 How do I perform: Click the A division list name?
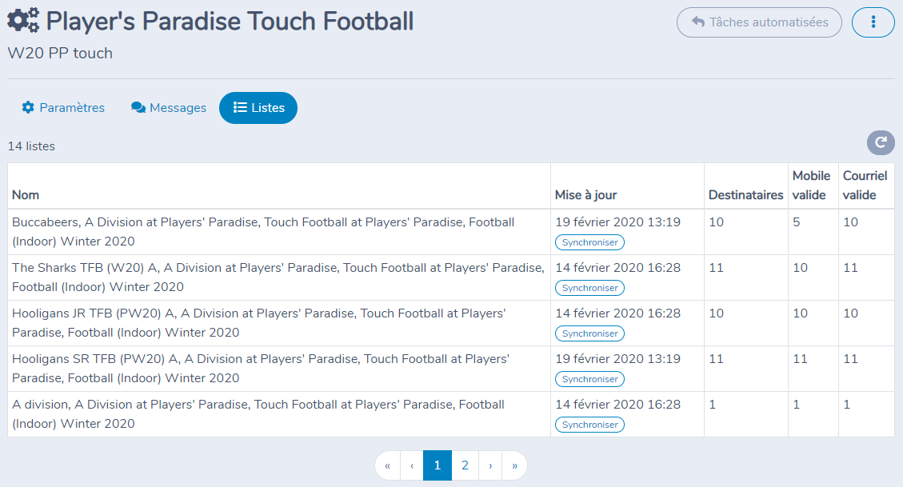click(258, 413)
